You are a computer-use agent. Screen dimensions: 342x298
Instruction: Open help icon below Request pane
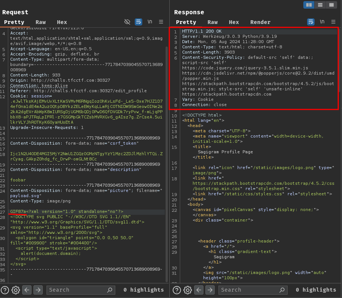(5, 290)
